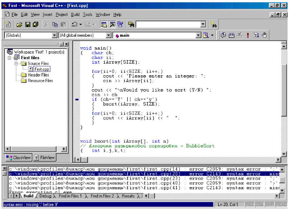This screenshot has height=210, width=290.
Task: Close the workspace panel with X
Action: pos(66,44)
